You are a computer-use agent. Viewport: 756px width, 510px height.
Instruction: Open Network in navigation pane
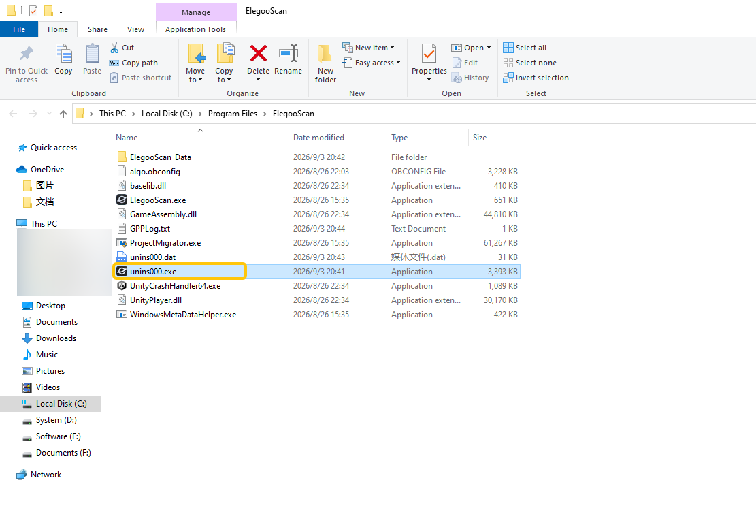[x=46, y=475]
